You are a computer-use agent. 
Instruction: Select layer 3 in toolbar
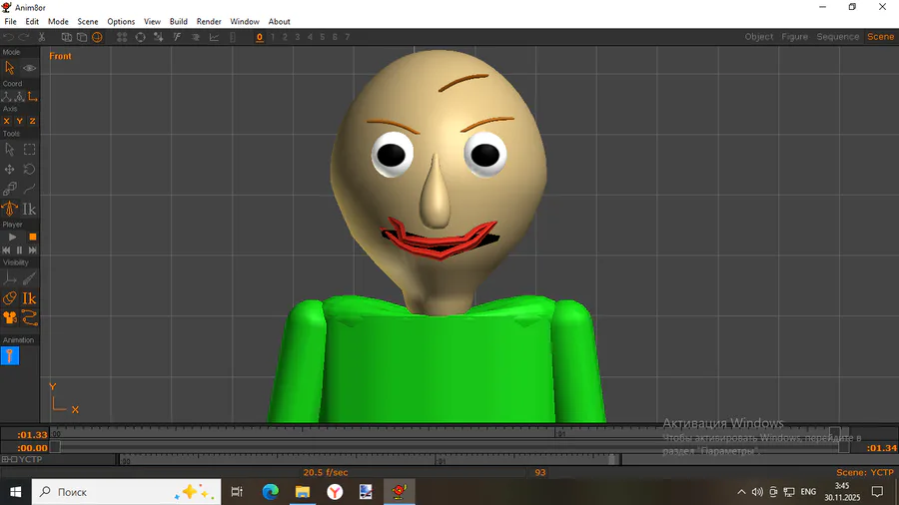point(297,37)
